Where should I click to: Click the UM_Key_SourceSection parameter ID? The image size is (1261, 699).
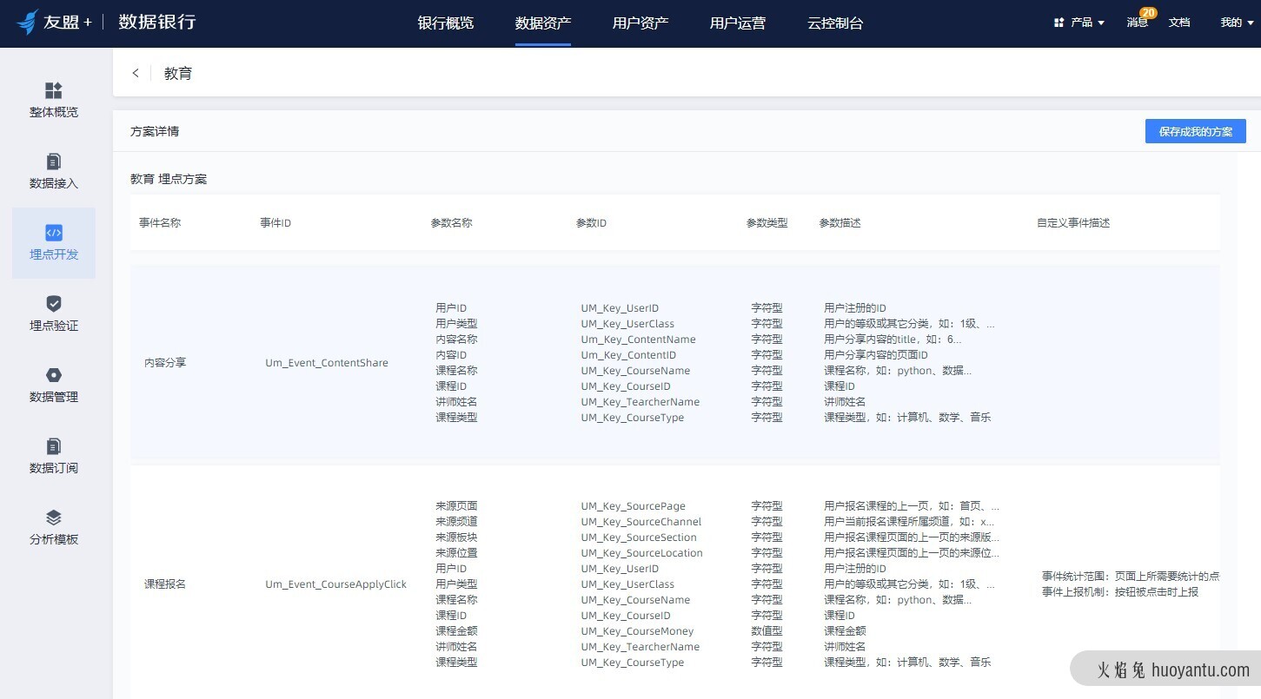pyautogui.click(x=639, y=537)
